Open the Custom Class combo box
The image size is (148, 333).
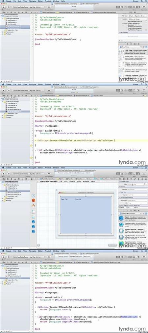click(x=137, y=184)
